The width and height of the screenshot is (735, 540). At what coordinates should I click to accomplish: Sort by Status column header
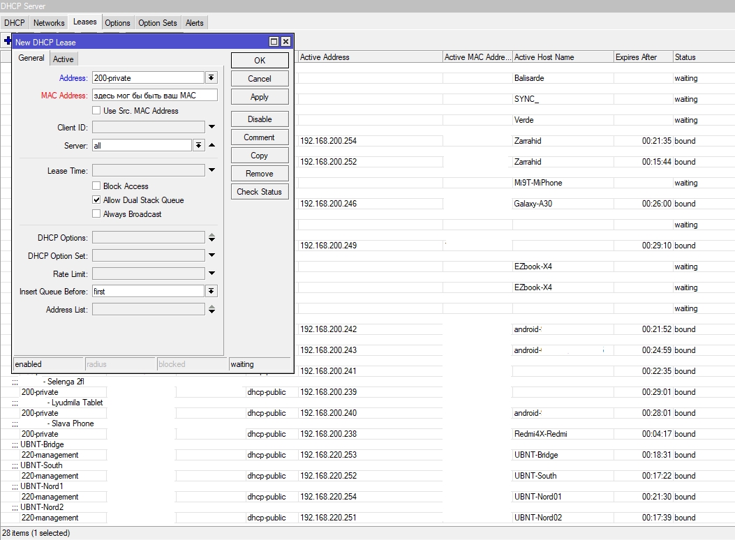coord(704,57)
